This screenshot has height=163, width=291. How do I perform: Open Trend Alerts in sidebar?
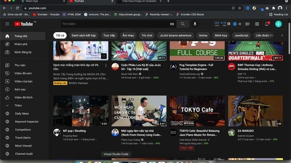23,138
